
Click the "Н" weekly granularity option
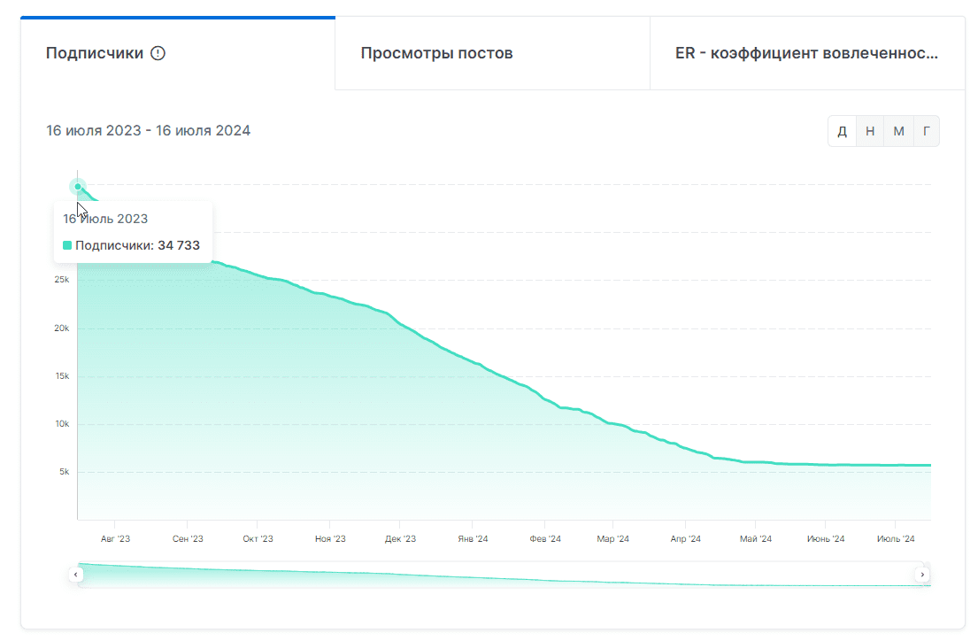point(870,130)
